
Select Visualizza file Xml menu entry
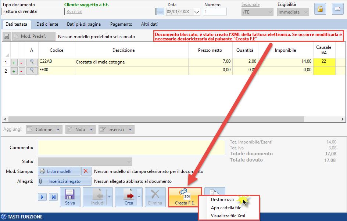(x=228, y=216)
